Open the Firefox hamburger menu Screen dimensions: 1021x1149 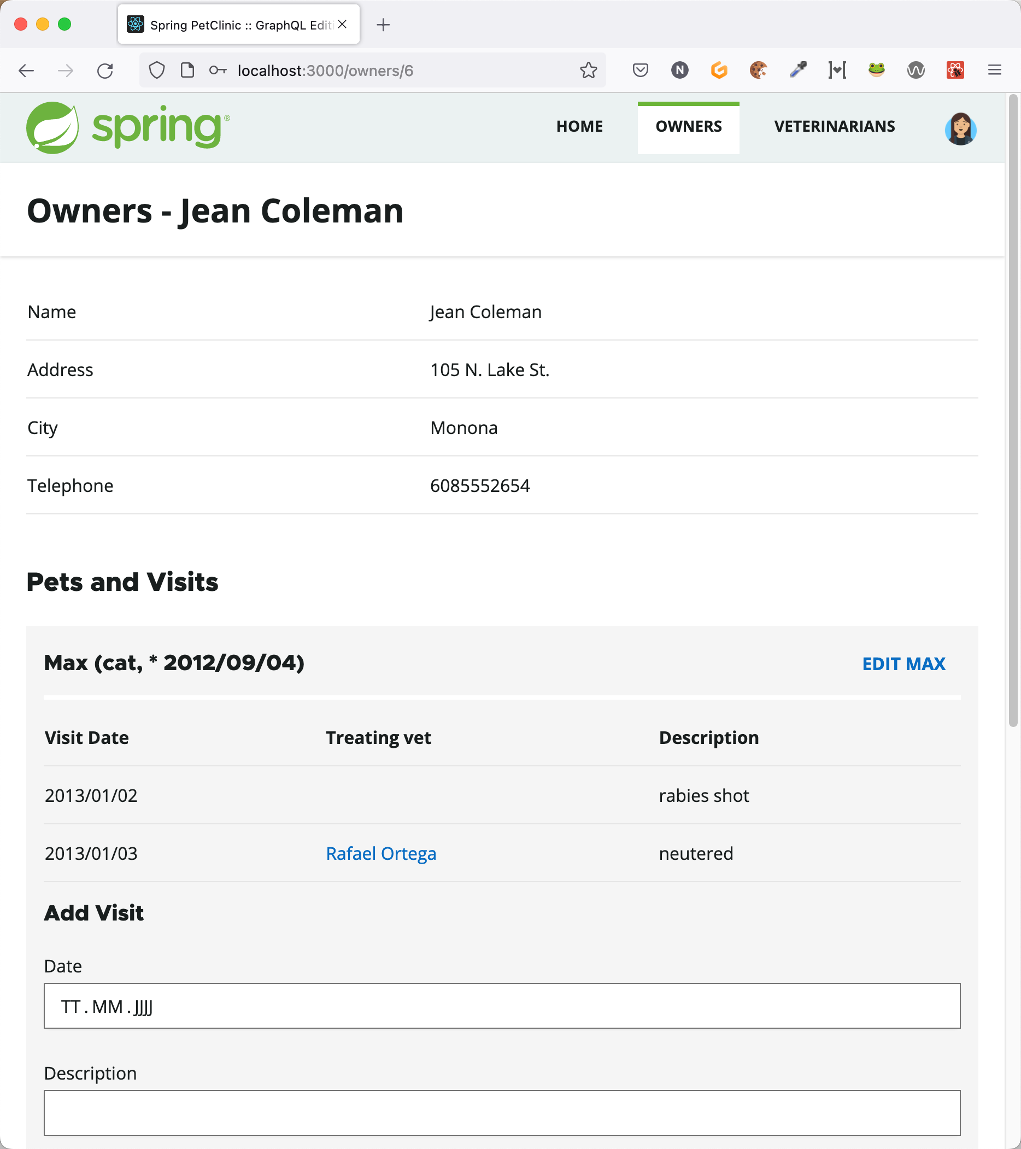click(x=995, y=71)
